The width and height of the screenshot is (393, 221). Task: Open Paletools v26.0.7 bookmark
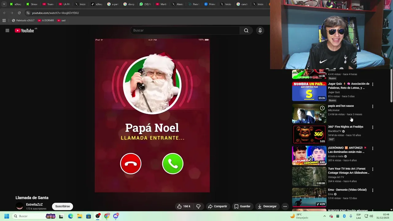(x=23, y=20)
